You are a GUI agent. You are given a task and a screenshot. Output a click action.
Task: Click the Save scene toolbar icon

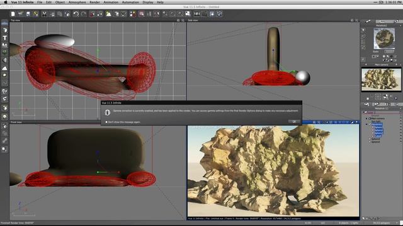tap(28, 14)
